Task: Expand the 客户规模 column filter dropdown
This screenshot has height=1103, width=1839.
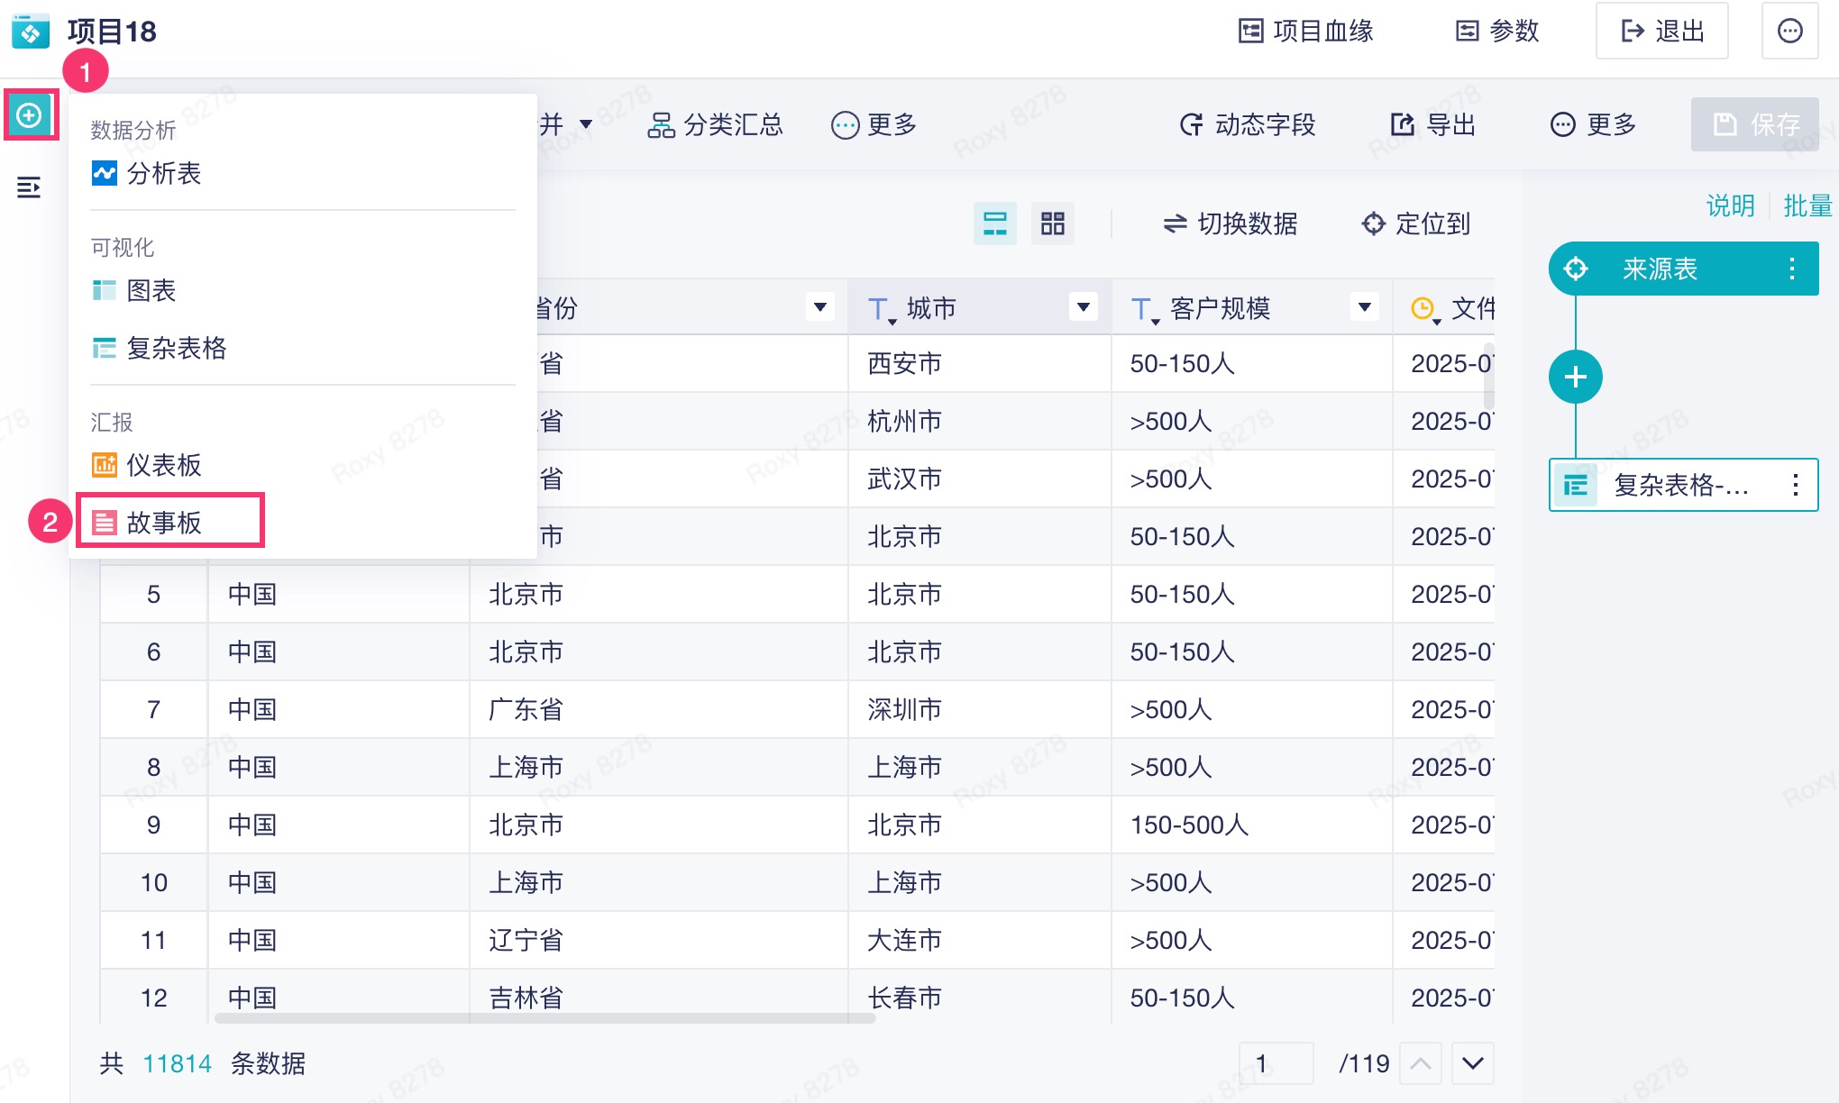Action: (x=1364, y=307)
